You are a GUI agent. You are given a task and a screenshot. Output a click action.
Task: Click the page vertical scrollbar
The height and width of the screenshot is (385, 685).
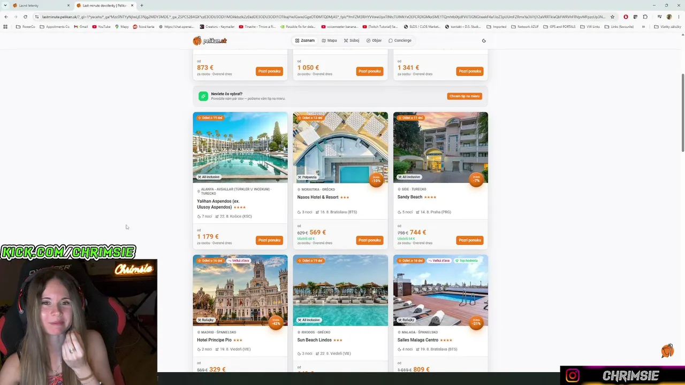(682, 112)
